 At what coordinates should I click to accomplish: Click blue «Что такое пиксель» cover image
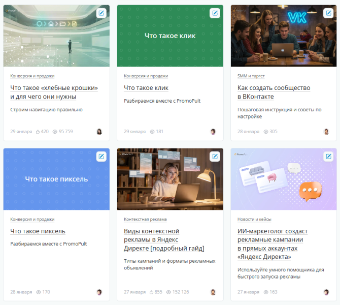pos(56,179)
